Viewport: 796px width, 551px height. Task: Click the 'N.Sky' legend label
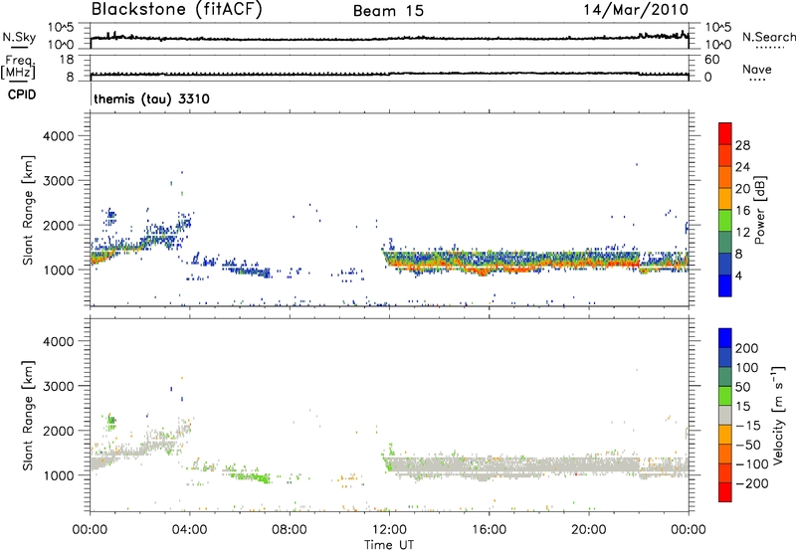click(19, 37)
